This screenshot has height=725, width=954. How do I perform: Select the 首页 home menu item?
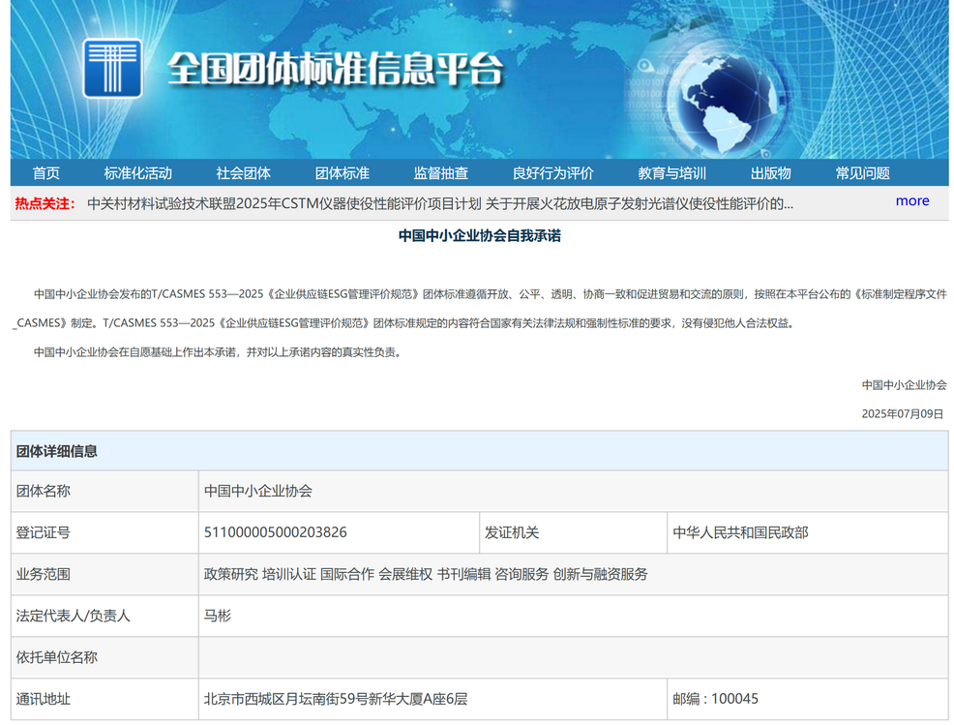[x=45, y=173]
